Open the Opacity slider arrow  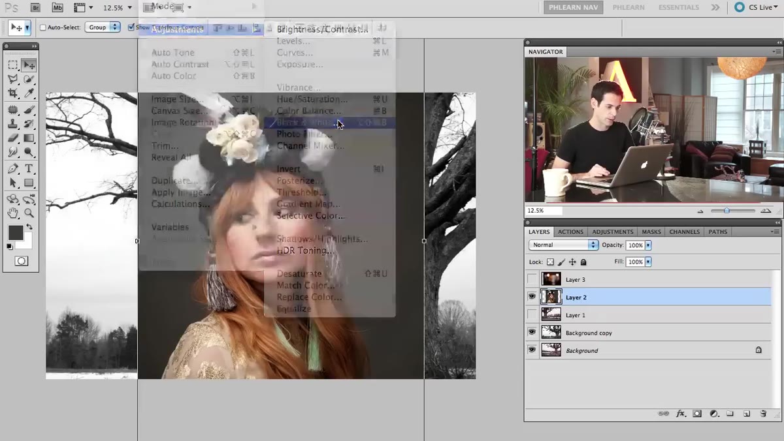(648, 245)
